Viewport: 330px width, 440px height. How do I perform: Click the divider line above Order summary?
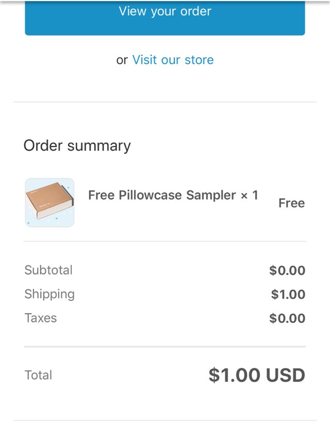coord(165,102)
